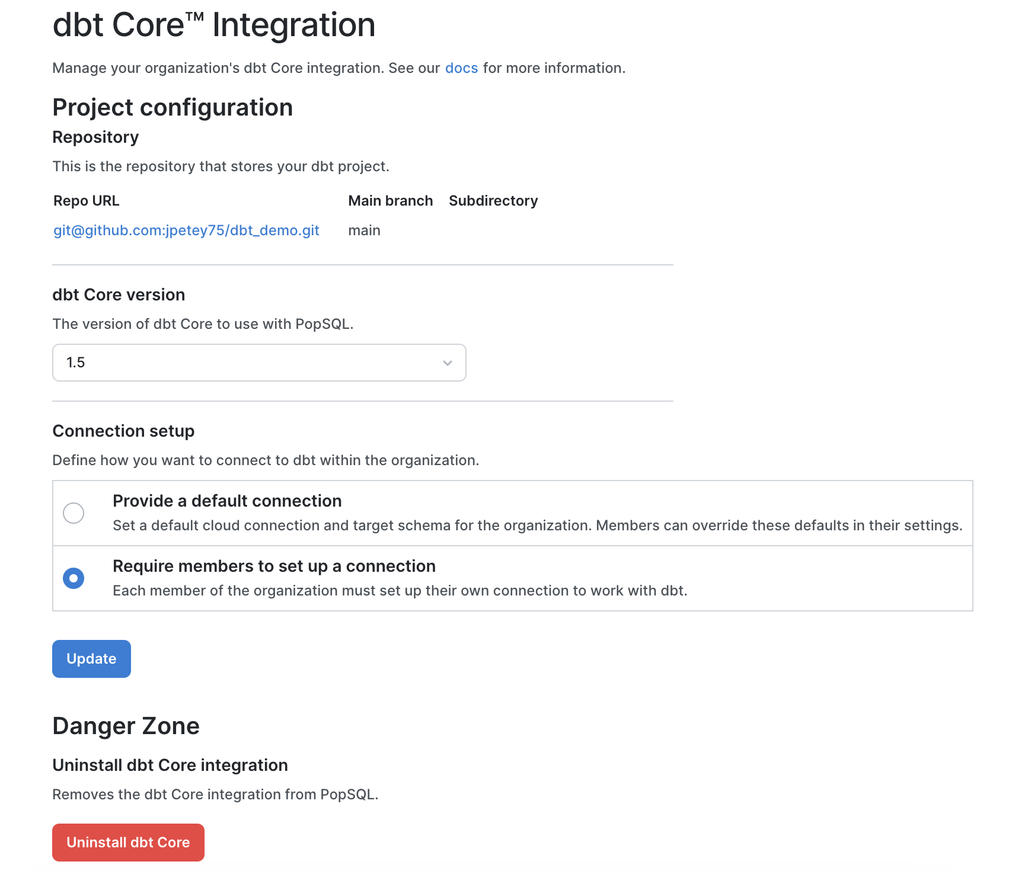Viewport: 1028px width, 871px height.
Task: Click the Repo URL column header
Action: coord(87,201)
